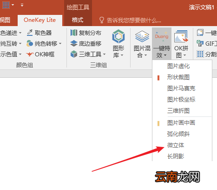The width and height of the screenshot is (217, 190).
Task: Select the 形状裁图 menu item
Action: 182,77
